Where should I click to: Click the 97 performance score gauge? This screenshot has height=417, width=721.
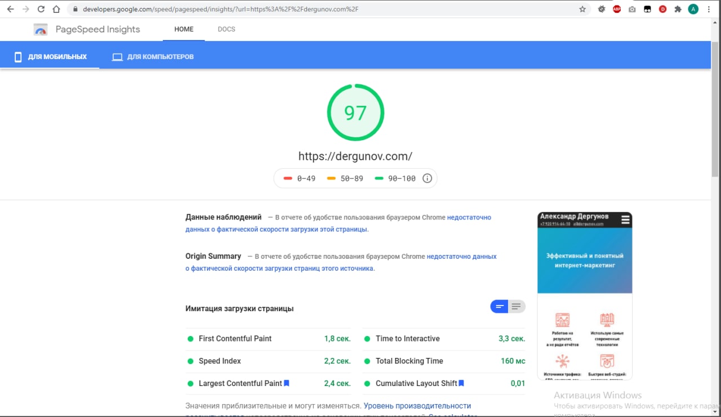[355, 113]
